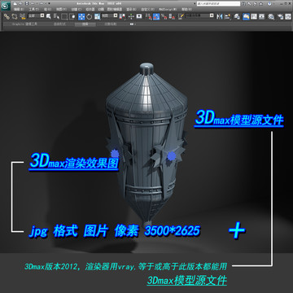Open Edit Named Selection Sets

point(181,16)
